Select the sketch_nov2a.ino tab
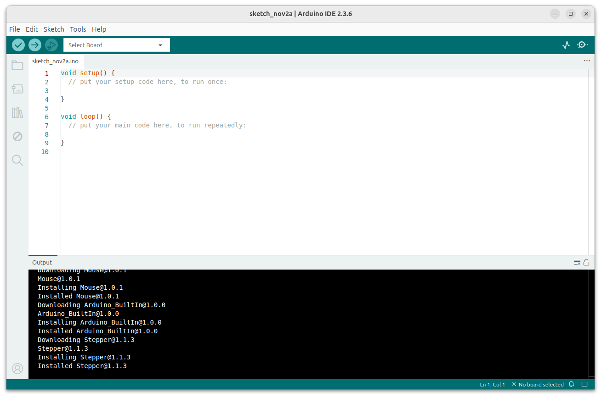This screenshot has height=397, width=601. pos(55,61)
